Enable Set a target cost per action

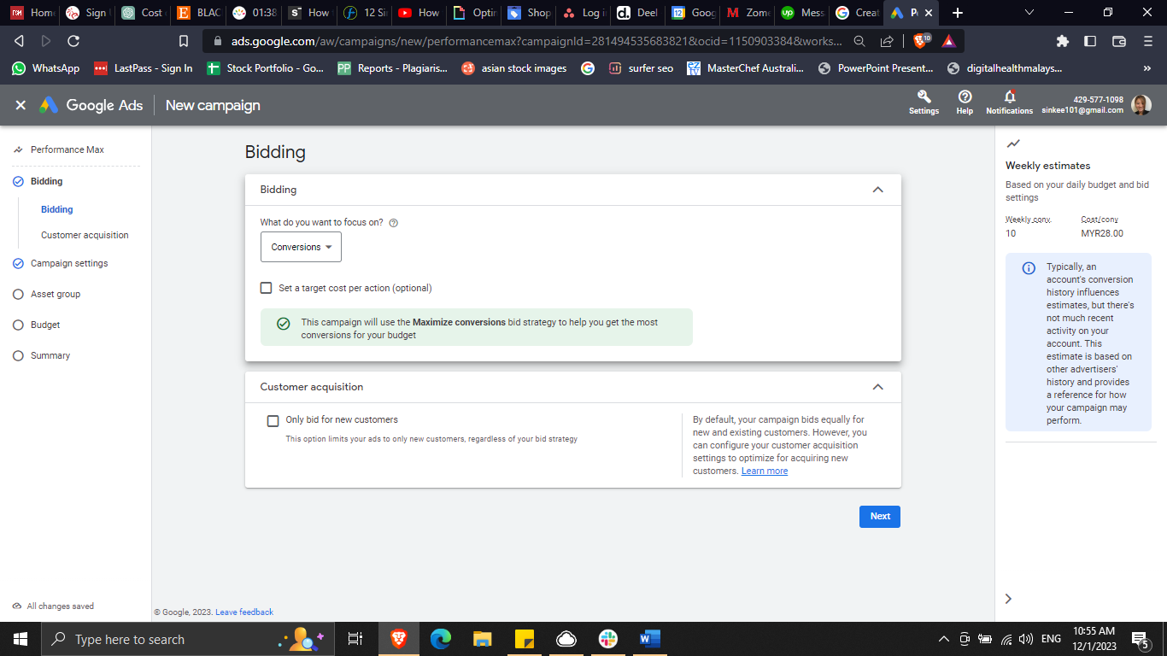(267, 288)
